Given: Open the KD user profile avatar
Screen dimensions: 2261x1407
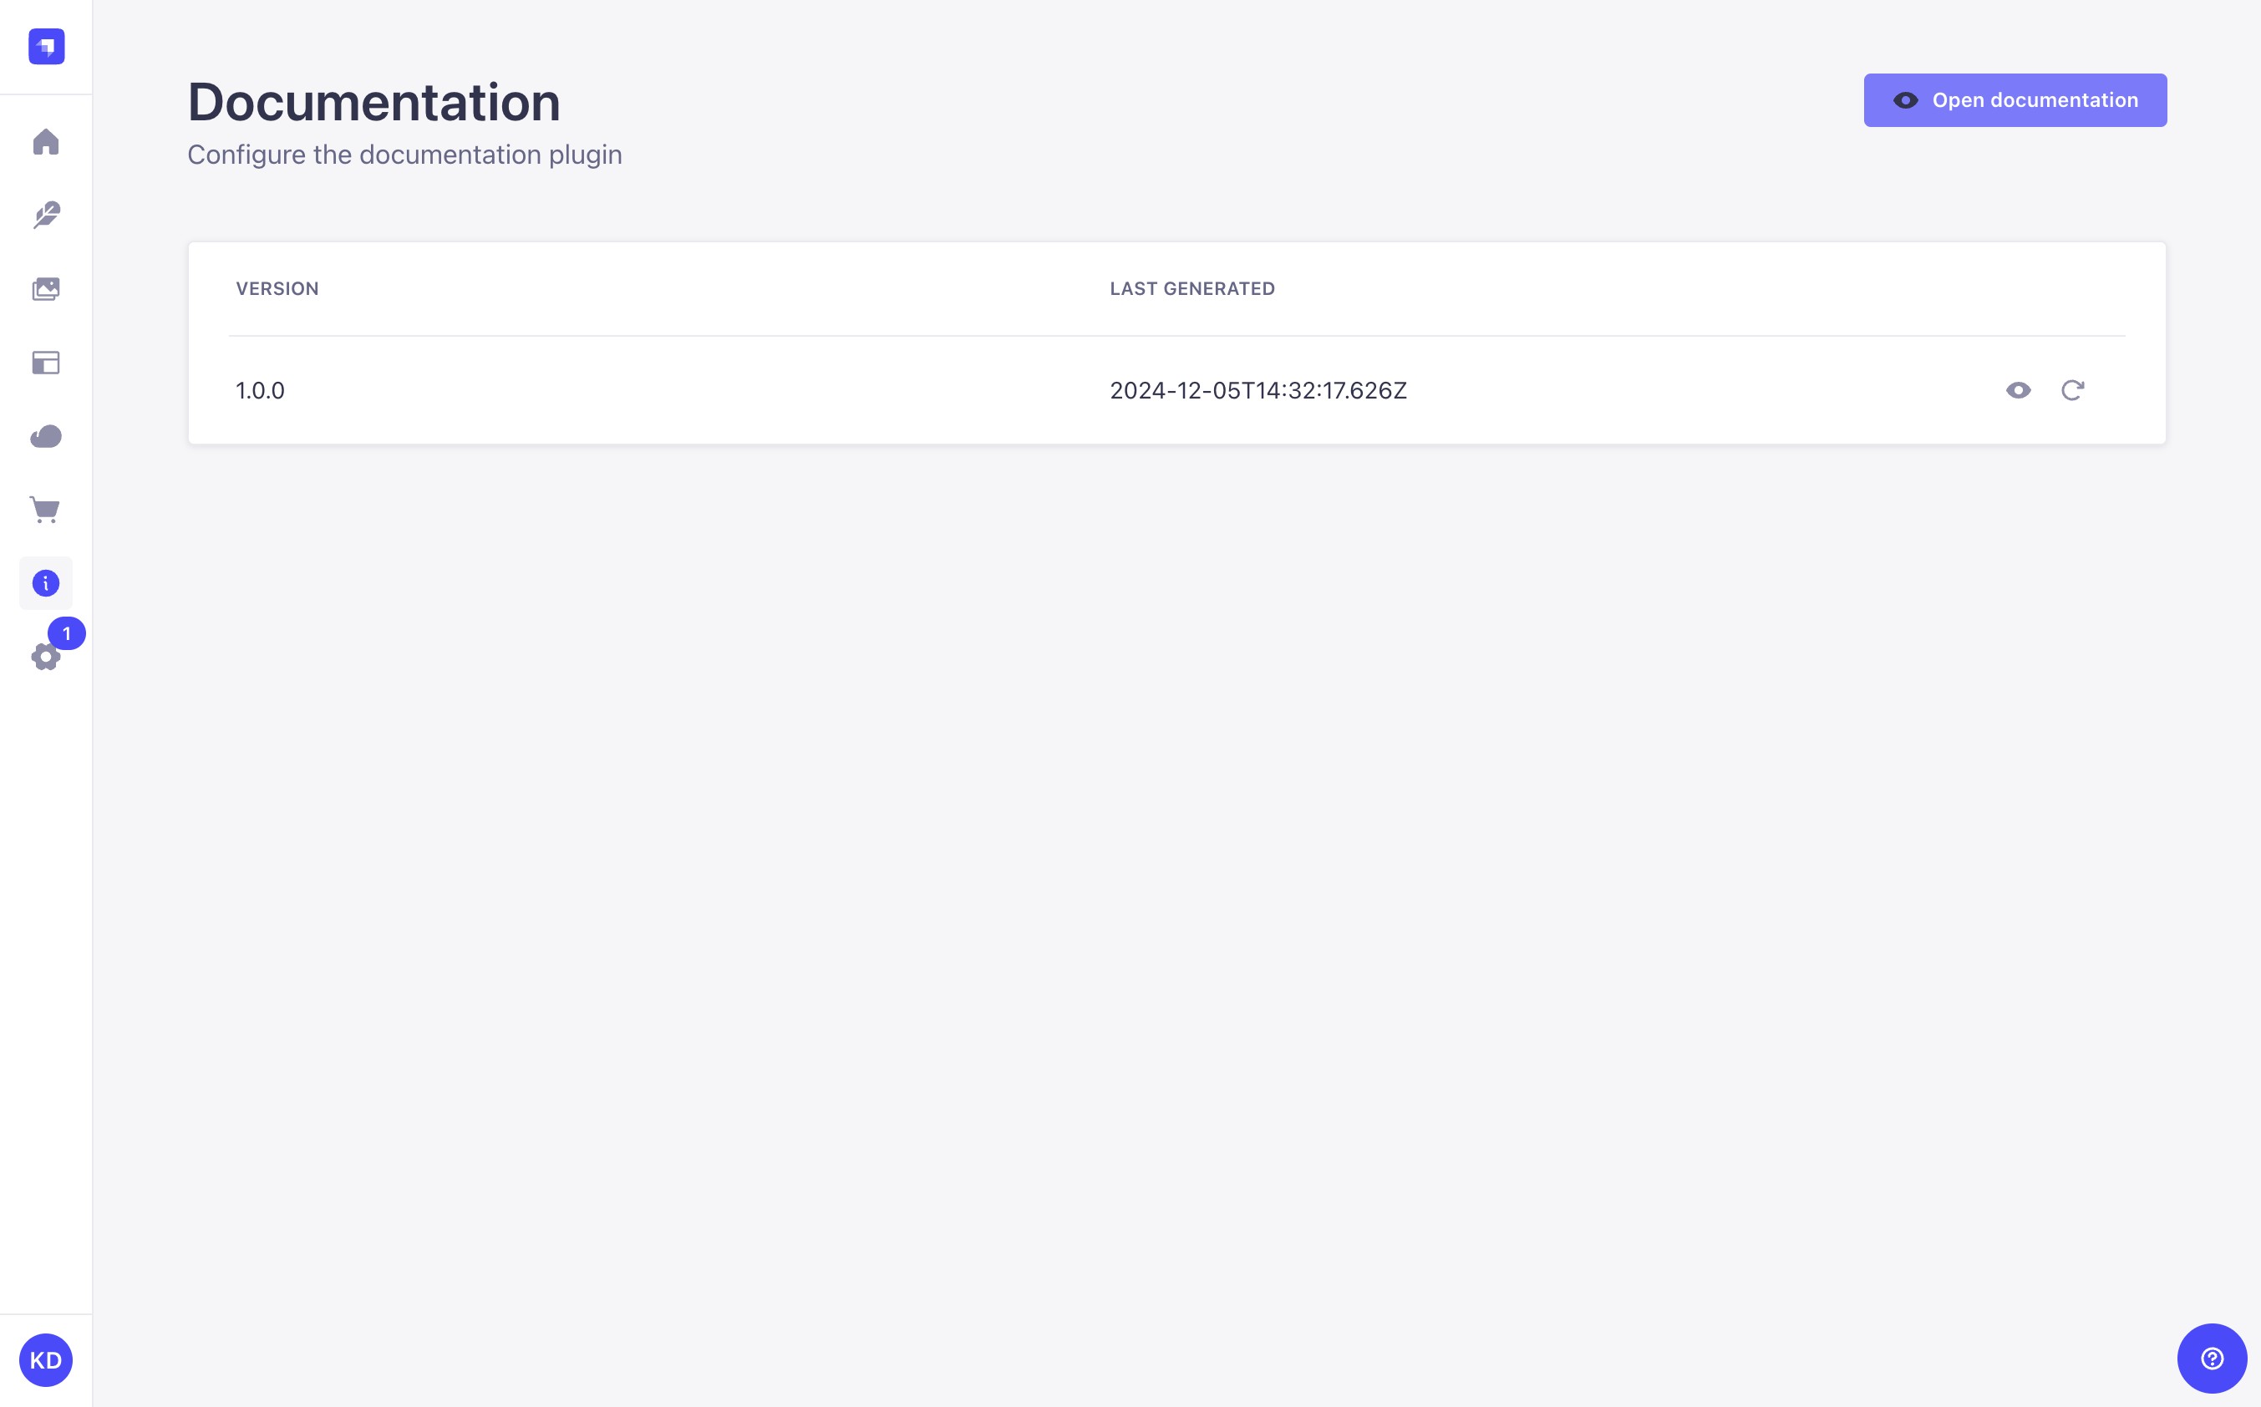Looking at the screenshot, I should [46, 1360].
